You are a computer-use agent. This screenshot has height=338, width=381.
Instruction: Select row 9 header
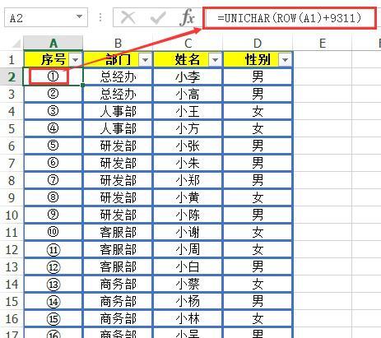12,197
